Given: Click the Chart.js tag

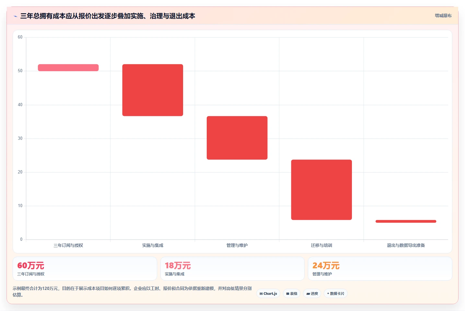Looking at the screenshot, I should (x=268, y=294).
